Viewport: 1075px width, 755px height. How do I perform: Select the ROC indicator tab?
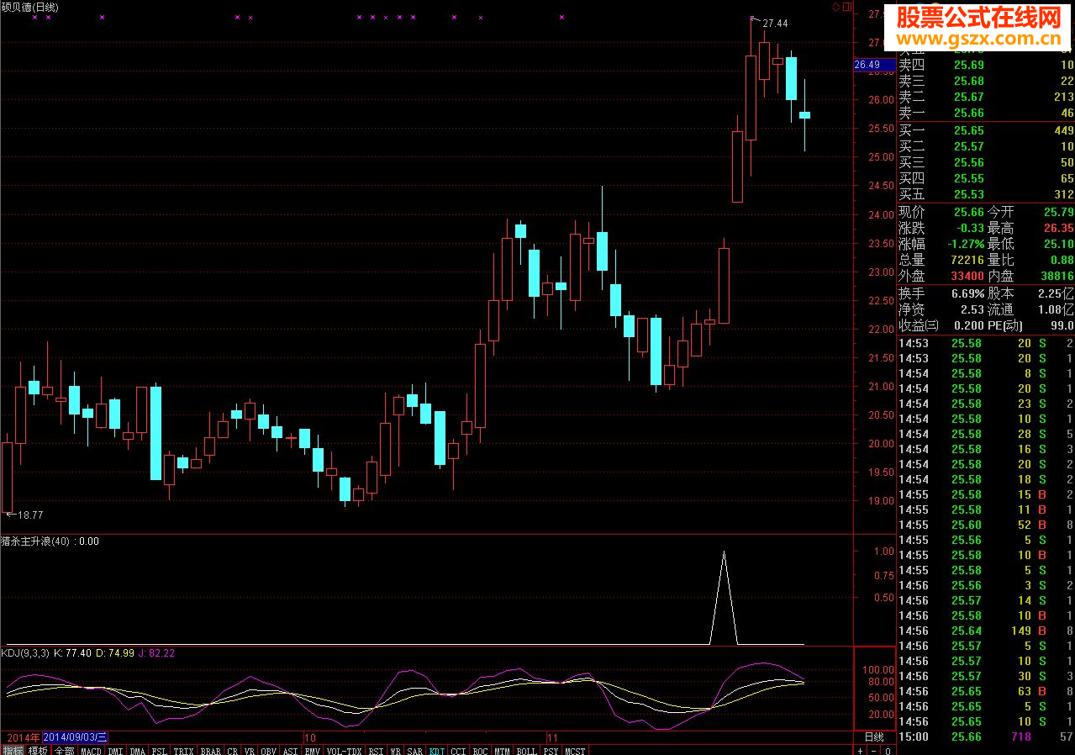480,750
